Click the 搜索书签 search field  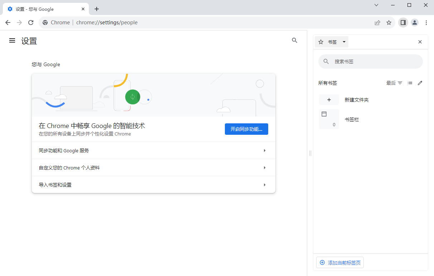371,61
